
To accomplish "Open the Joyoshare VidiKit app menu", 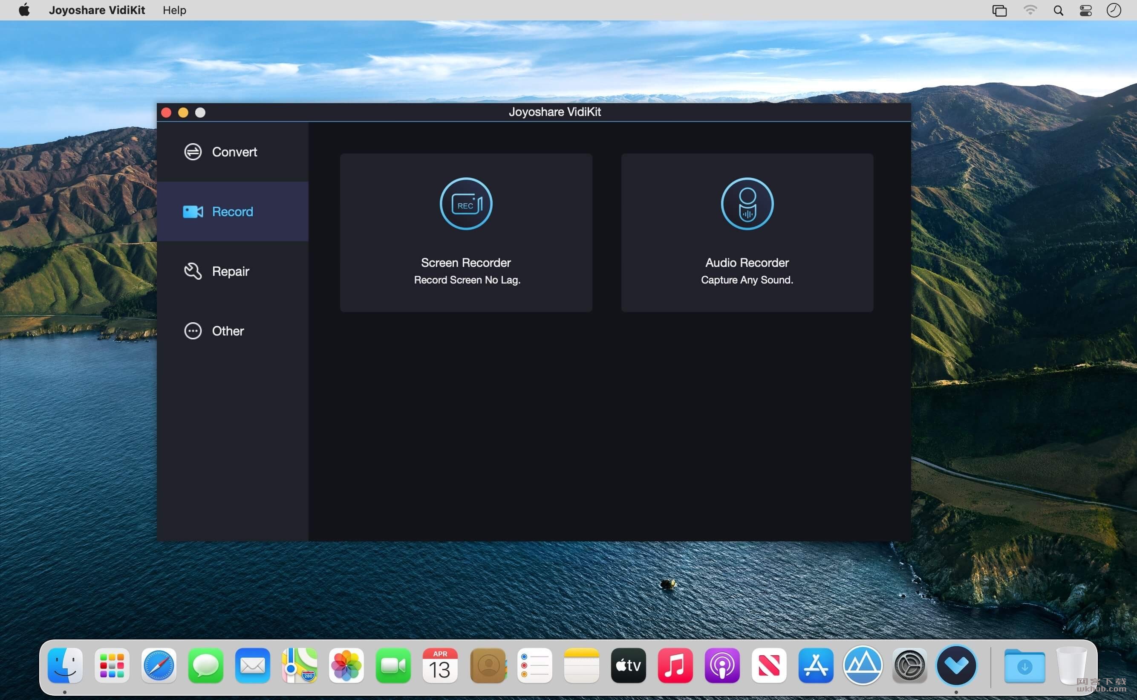I will click(97, 10).
